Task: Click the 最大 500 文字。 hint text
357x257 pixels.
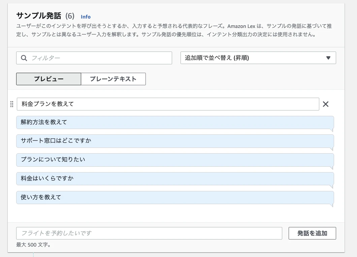Action: [x=33, y=245]
